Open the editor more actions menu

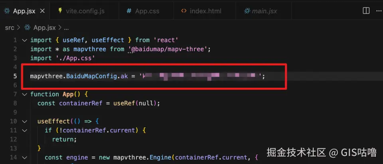pos(379,11)
